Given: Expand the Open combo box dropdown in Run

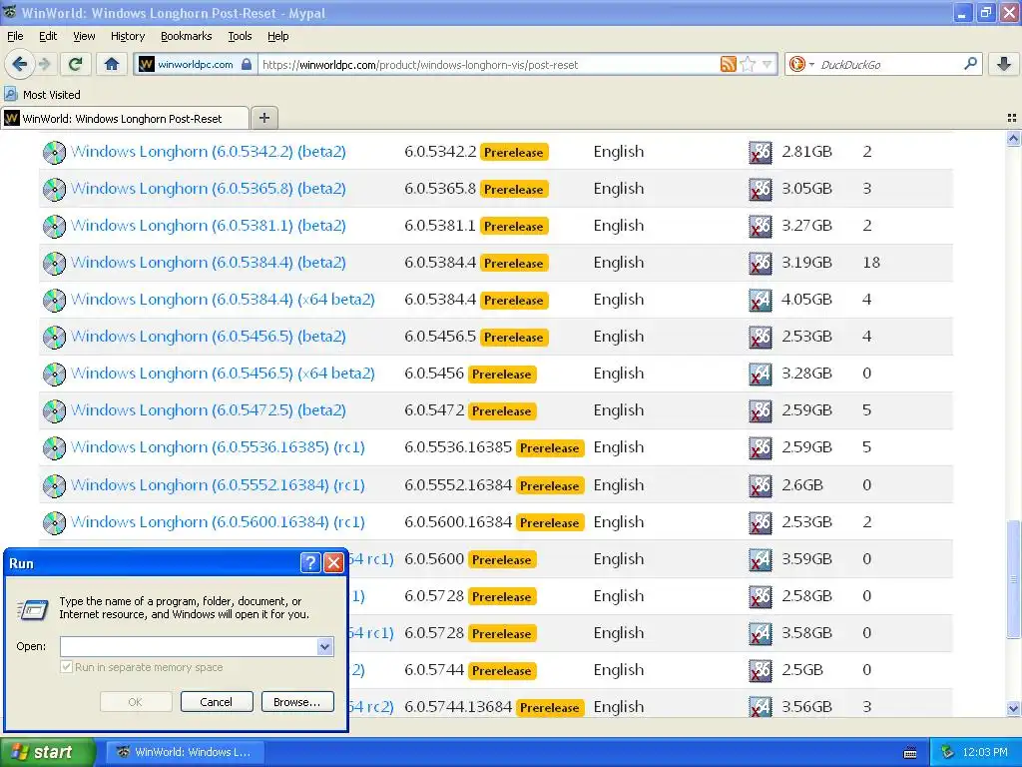Looking at the screenshot, I should click(324, 646).
